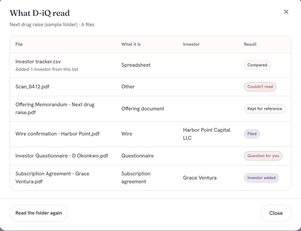
Task: Click the Read the folder again button
Action: point(39,213)
